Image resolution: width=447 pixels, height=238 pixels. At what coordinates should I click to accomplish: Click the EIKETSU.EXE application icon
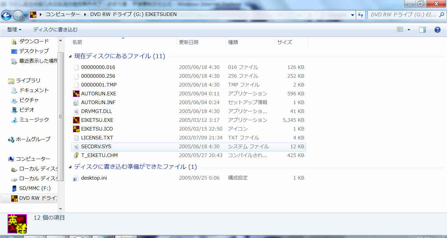pyautogui.click(x=76, y=120)
